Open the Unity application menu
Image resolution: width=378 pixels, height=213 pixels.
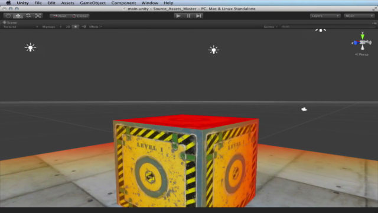click(x=22, y=3)
